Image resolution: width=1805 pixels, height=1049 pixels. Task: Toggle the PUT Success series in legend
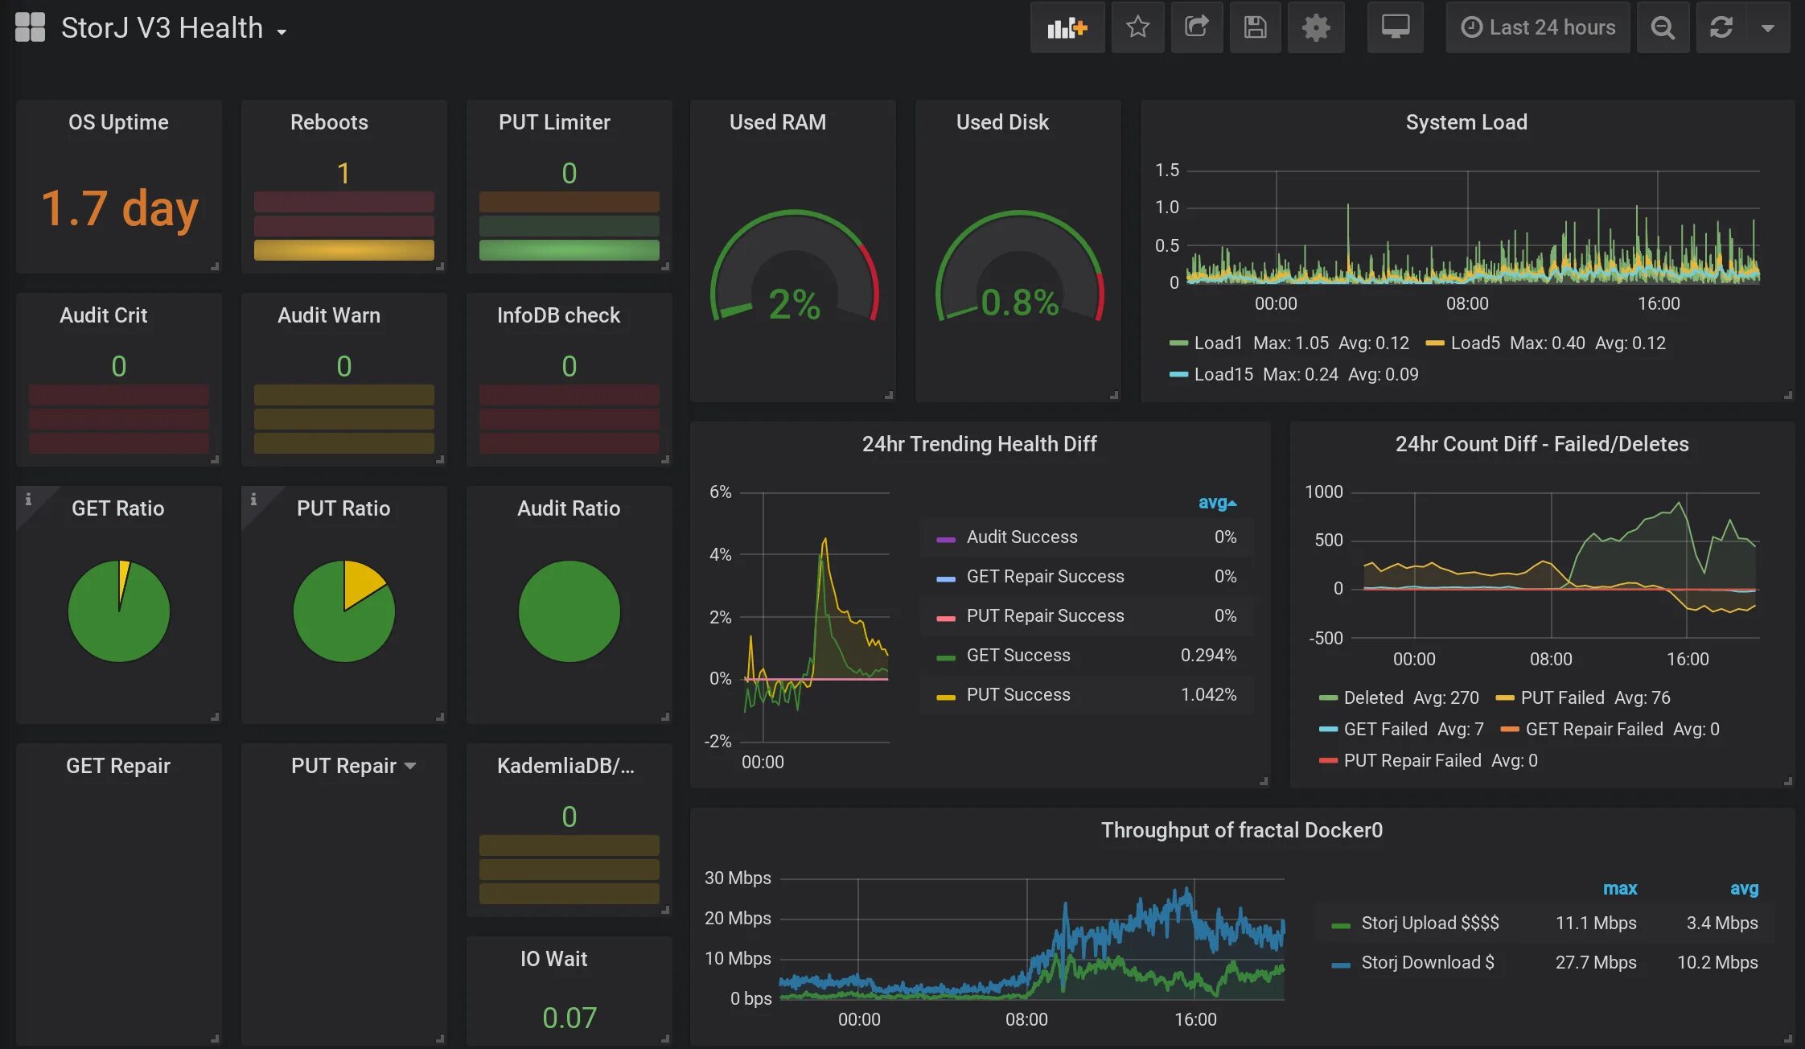click(x=1018, y=695)
